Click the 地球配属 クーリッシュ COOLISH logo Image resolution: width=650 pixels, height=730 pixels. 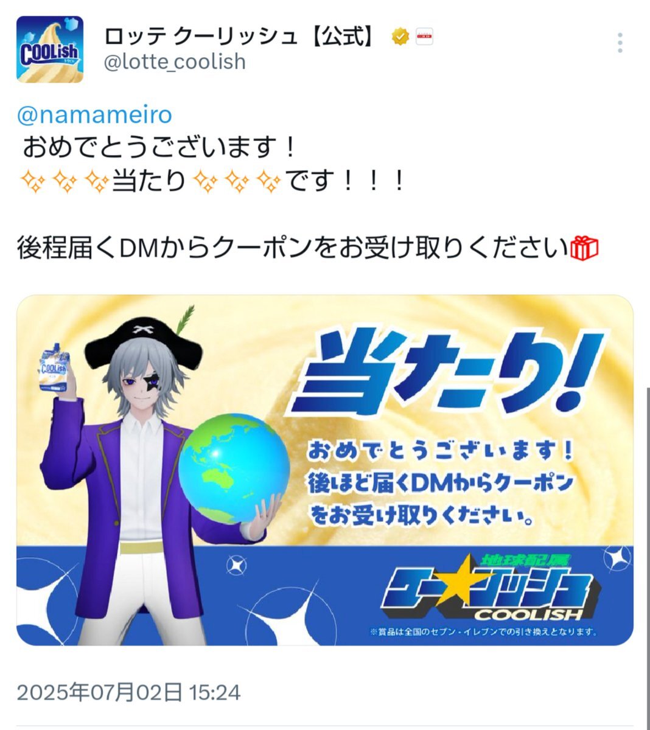pyautogui.click(x=490, y=587)
